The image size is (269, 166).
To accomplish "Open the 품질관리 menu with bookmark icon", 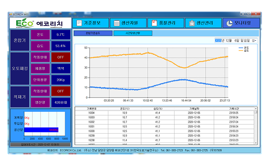I will (x=166, y=23).
